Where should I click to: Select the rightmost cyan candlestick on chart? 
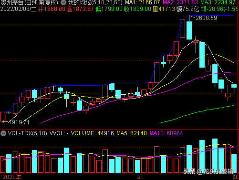[x=234, y=86]
